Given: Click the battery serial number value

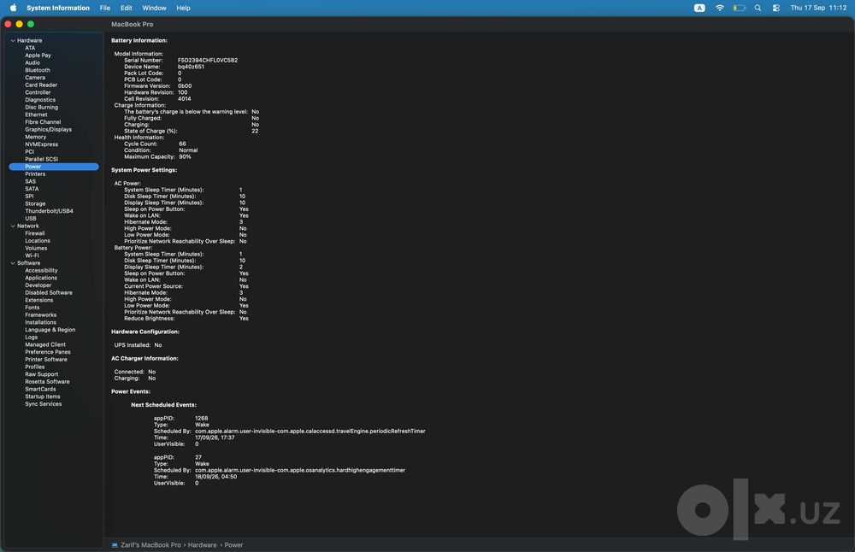Looking at the screenshot, I should click(208, 61).
